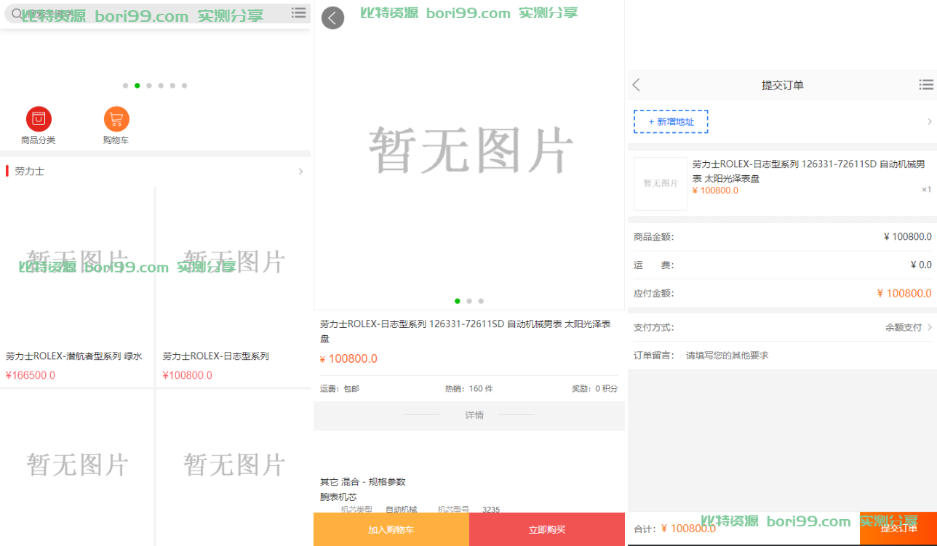This screenshot has width=937, height=546.
Task: Open the 劳力士ROLEX-日志型系列 title in the home list
Action: [x=216, y=356]
